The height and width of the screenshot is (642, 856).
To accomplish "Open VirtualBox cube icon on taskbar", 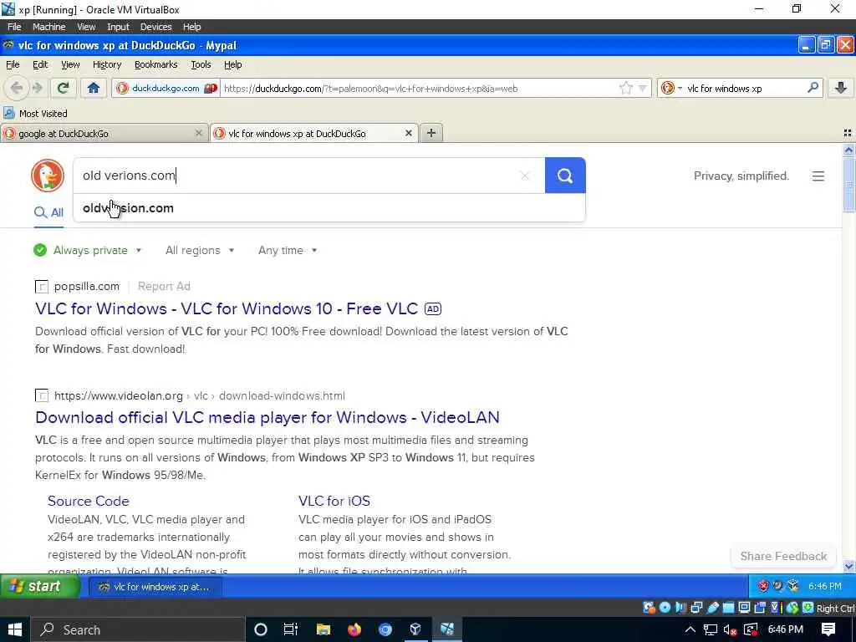I will click(415, 629).
